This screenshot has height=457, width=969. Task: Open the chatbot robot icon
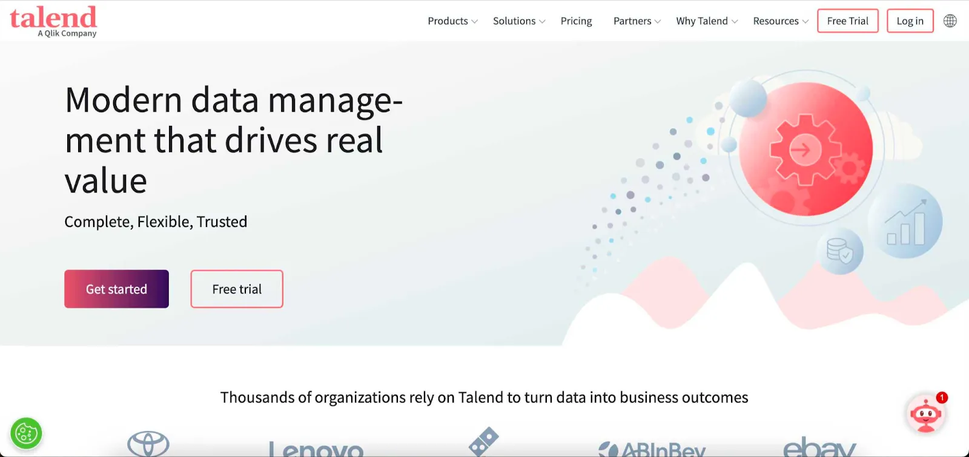point(925,415)
